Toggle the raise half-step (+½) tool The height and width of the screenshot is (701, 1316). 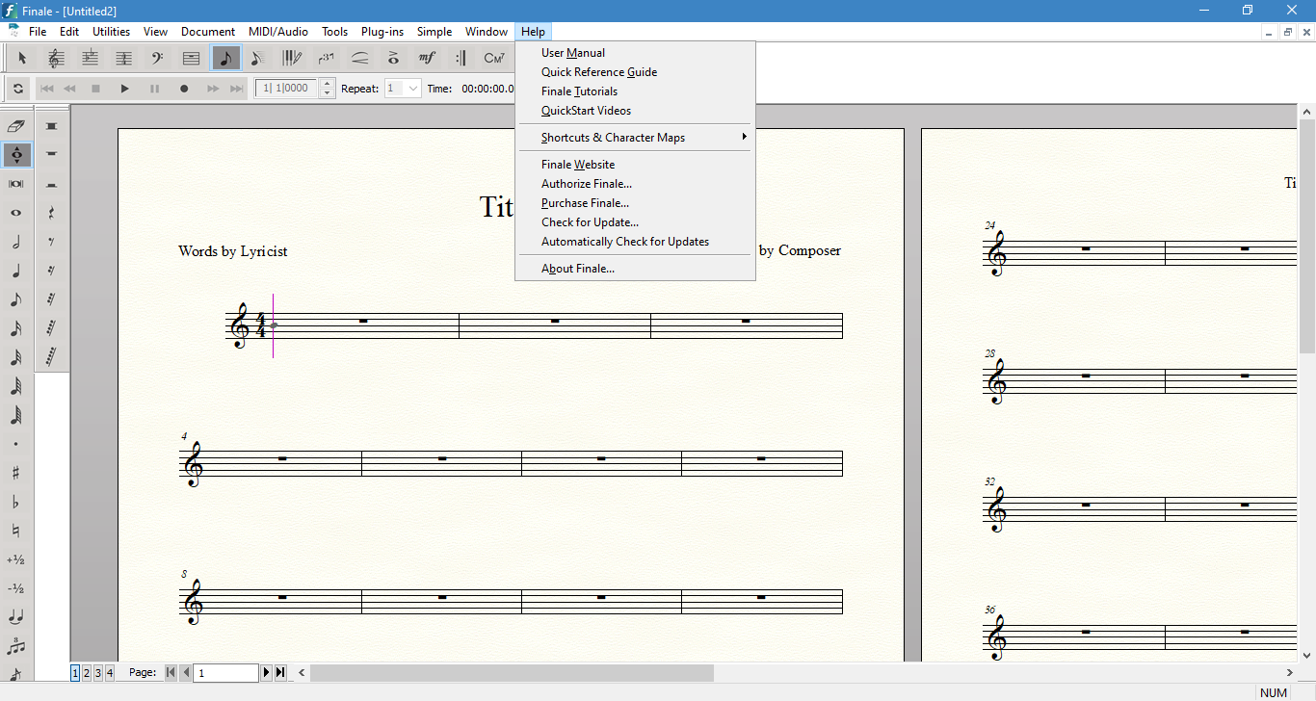[x=16, y=559]
